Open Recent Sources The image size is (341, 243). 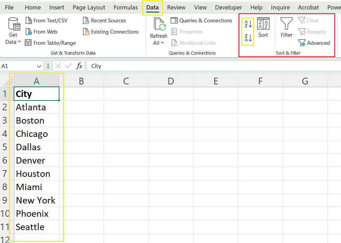tap(104, 20)
